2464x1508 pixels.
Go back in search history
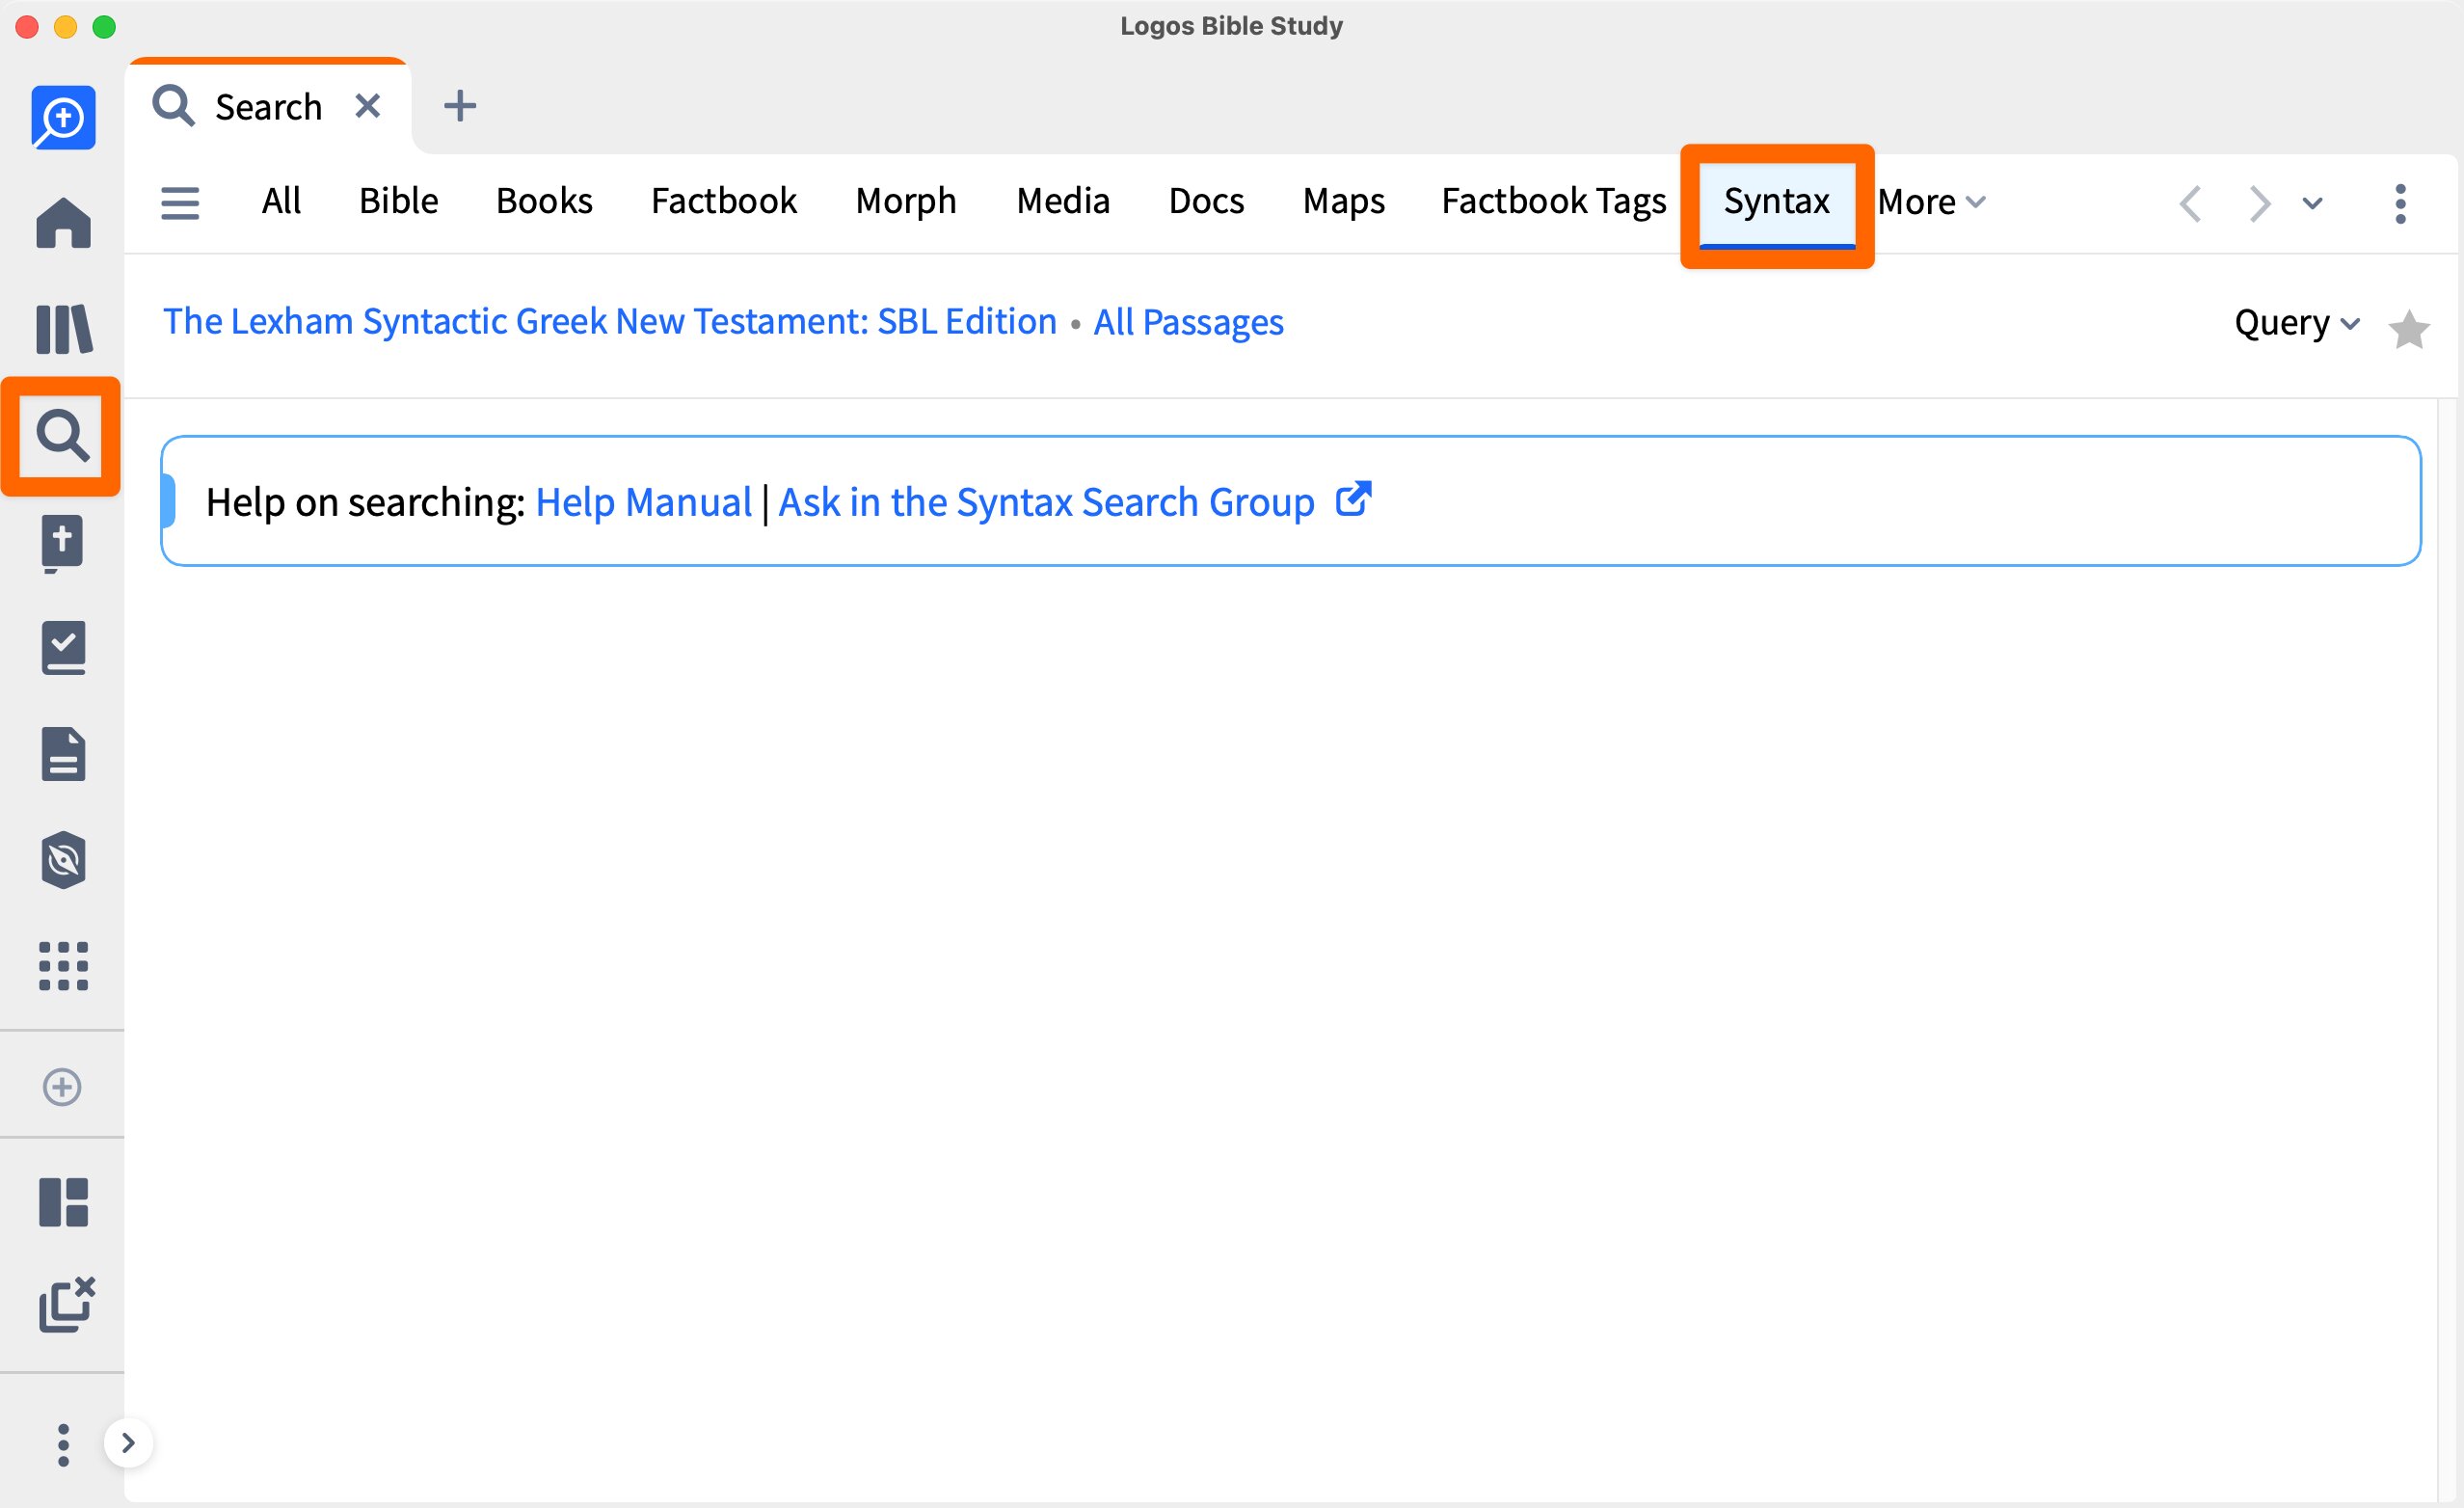pyautogui.click(x=2190, y=203)
